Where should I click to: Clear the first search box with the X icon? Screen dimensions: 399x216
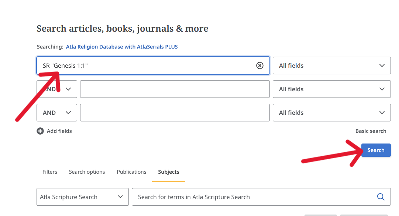(259, 65)
